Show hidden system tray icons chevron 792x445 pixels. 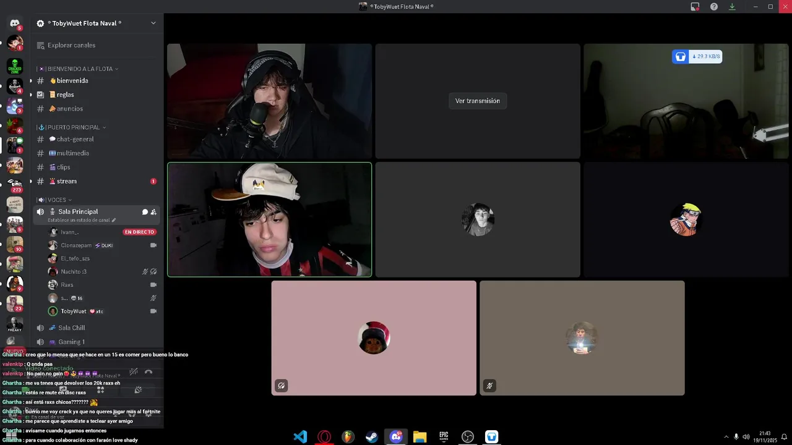(x=726, y=437)
